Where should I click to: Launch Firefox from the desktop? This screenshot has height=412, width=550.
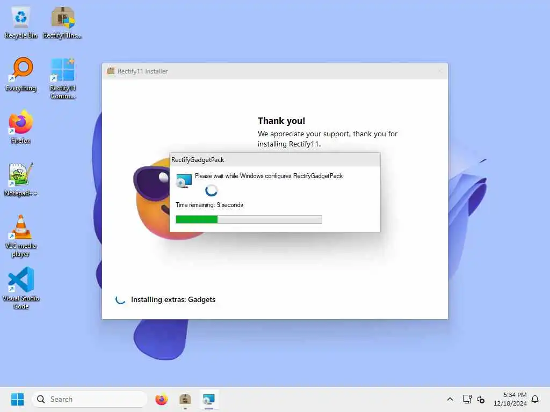tap(21, 127)
